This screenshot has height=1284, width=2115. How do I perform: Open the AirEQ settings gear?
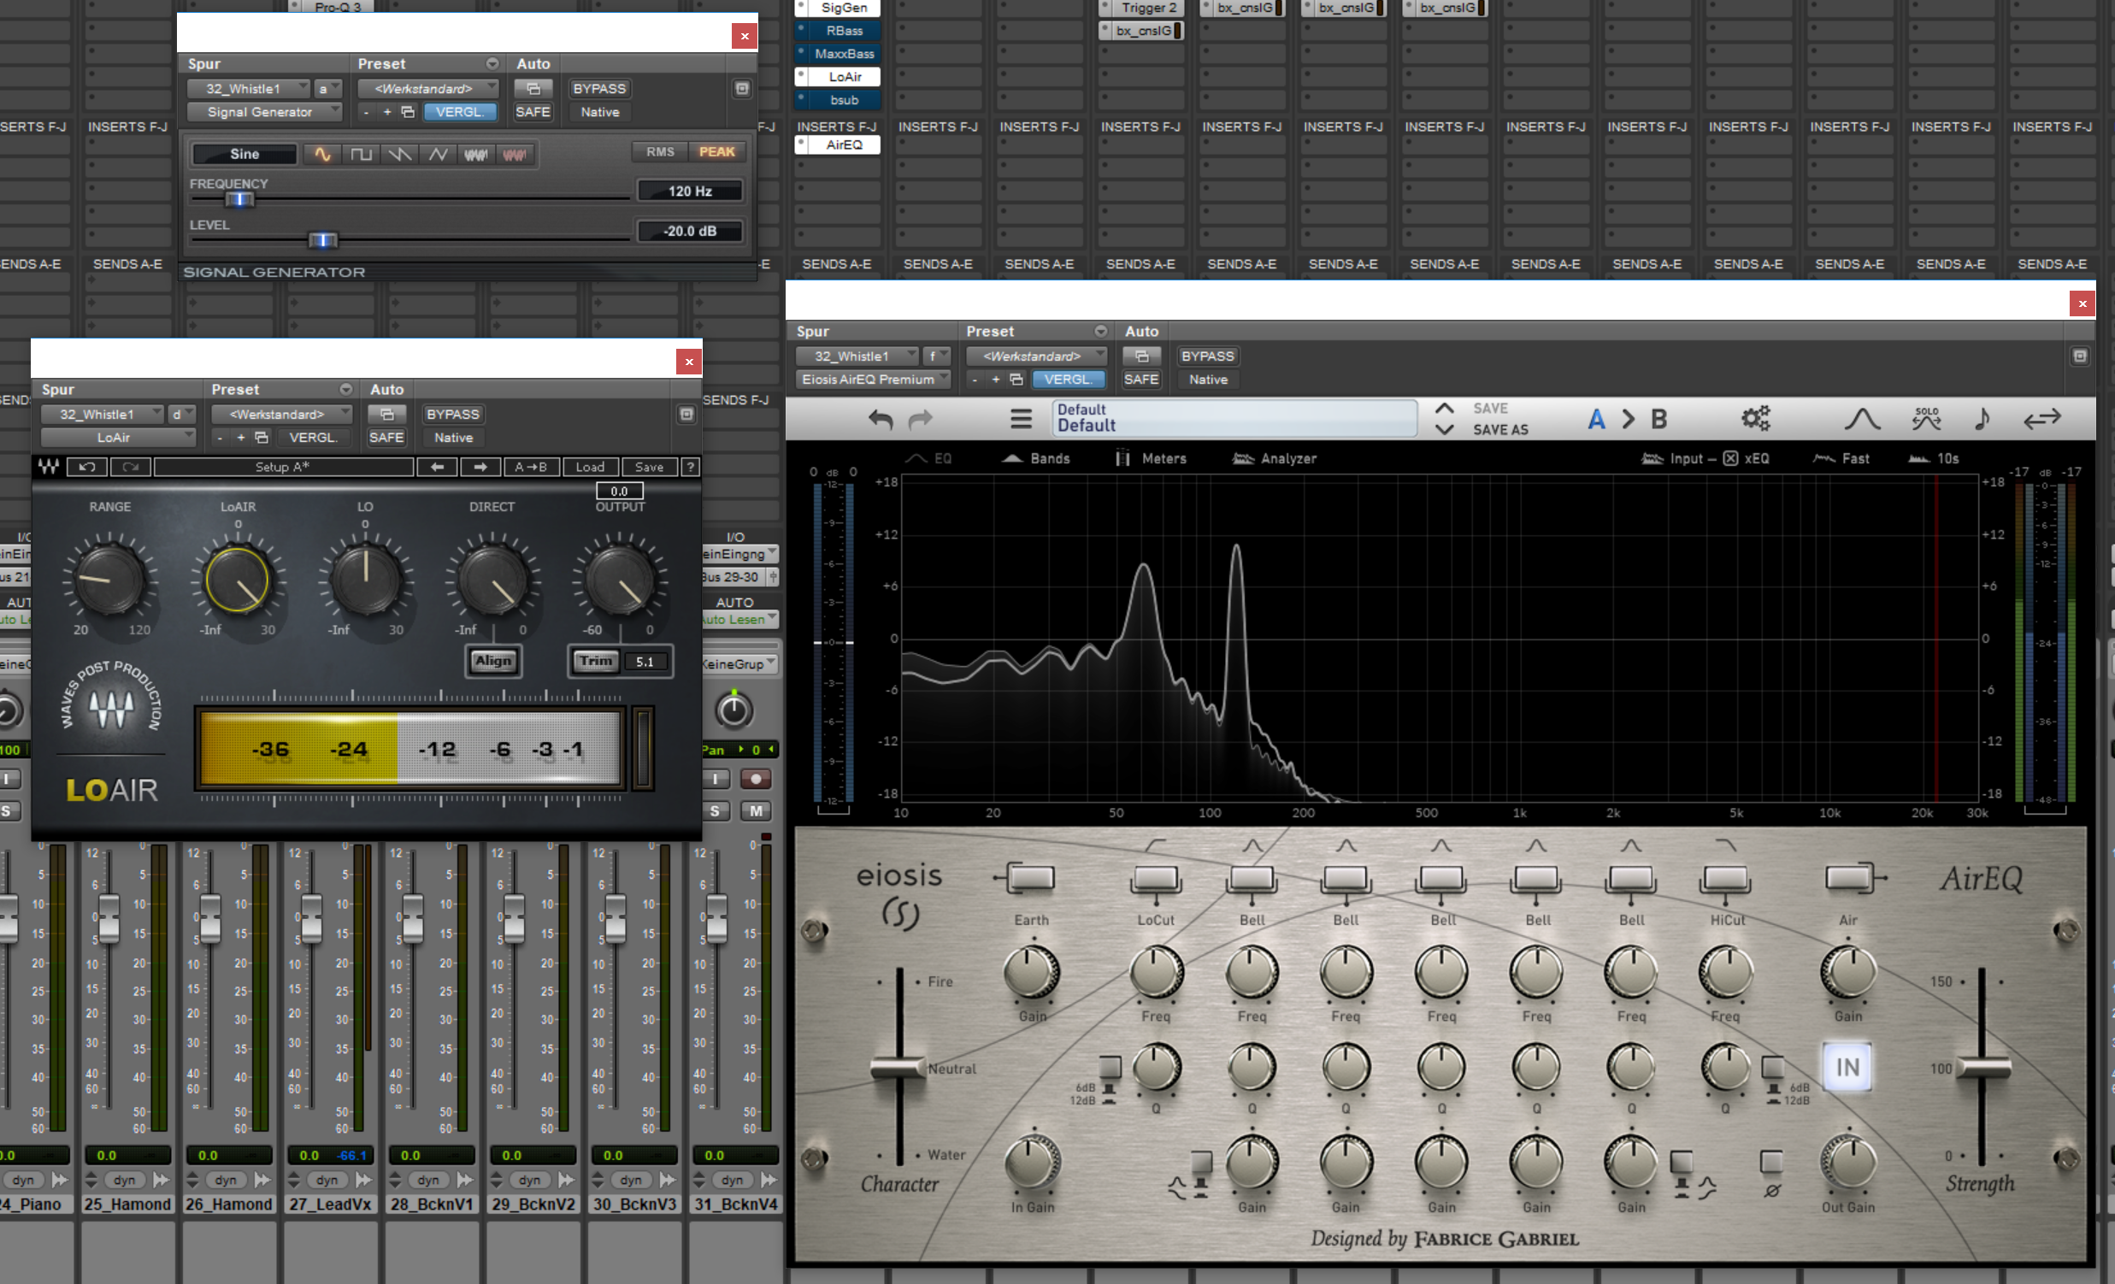click(1755, 419)
